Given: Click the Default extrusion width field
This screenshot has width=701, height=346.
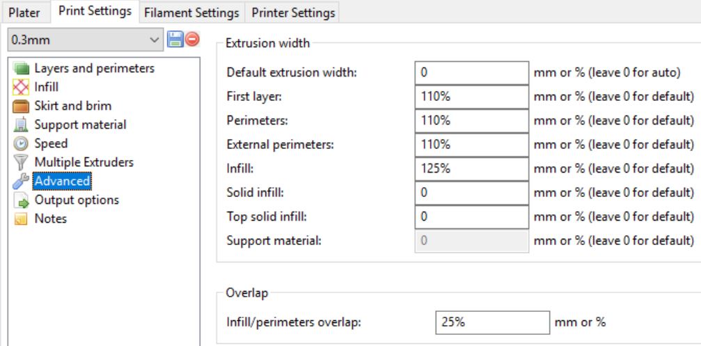Looking at the screenshot, I should pos(471,72).
